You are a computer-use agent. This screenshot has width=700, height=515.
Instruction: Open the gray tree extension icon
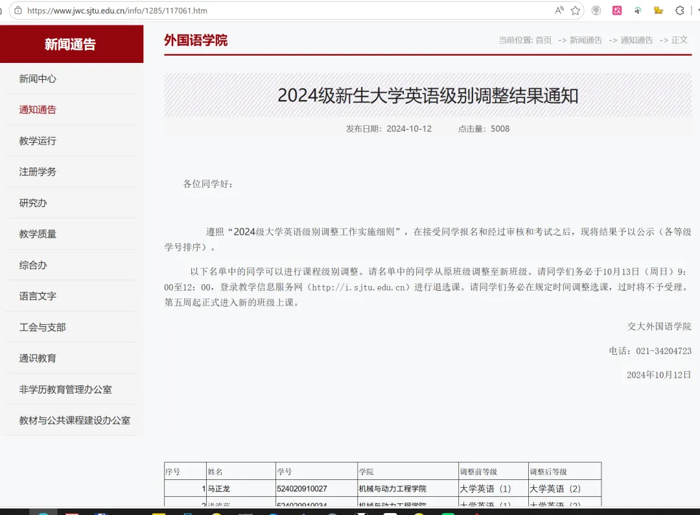pos(596,10)
